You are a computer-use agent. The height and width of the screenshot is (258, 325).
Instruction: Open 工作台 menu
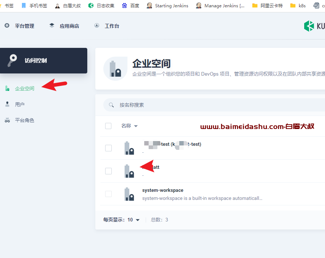point(112,26)
